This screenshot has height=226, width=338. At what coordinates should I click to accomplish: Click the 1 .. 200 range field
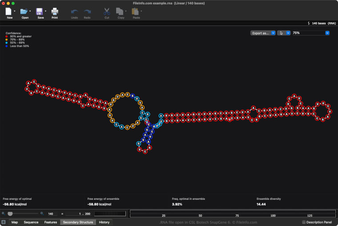[78, 214]
